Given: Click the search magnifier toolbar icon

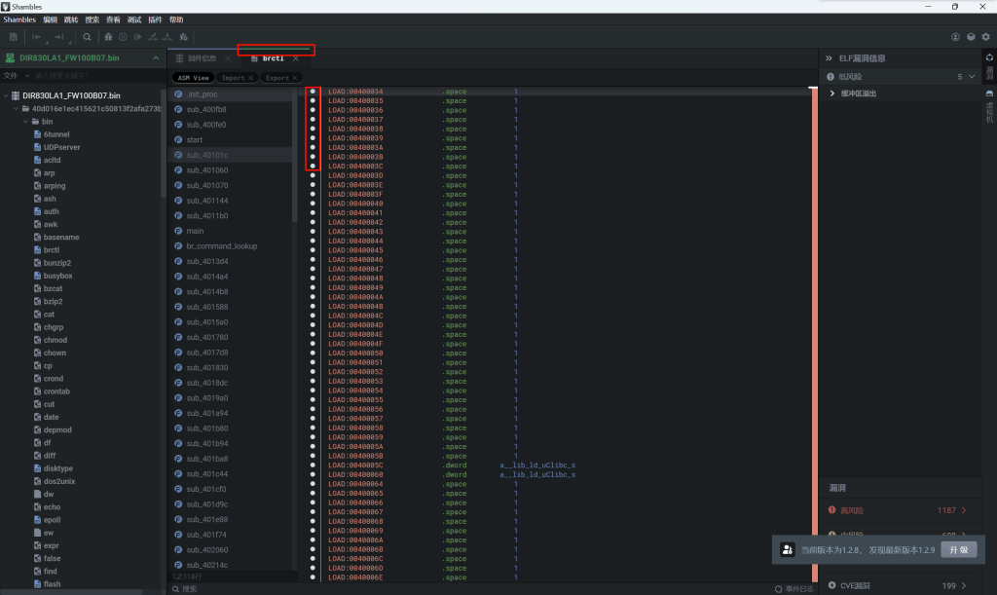Looking at the screenshot, I should click(x=87, y=37).
